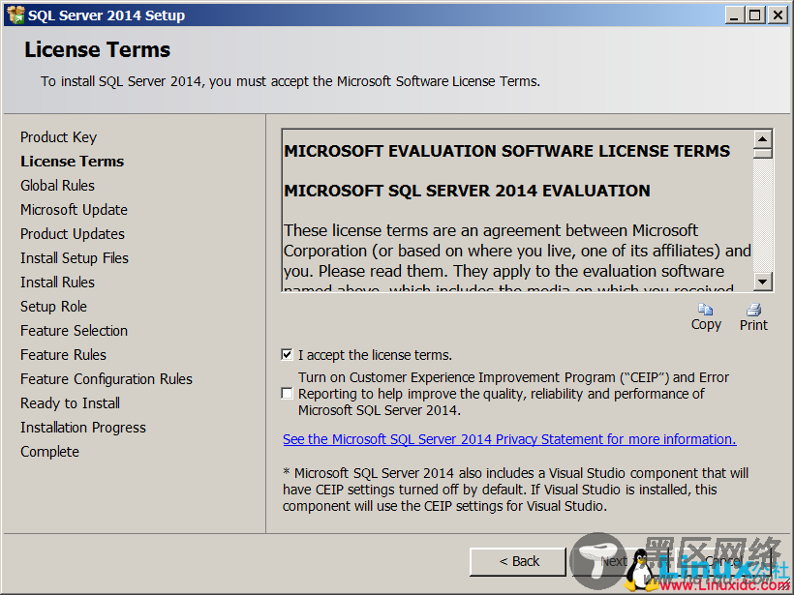Click the Copy icon below license text
This screenshot has height=595, width=794.
point(706,310)
